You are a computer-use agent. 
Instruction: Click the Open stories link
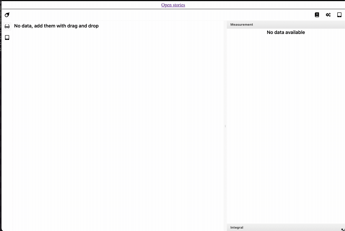tap(173, 5)
